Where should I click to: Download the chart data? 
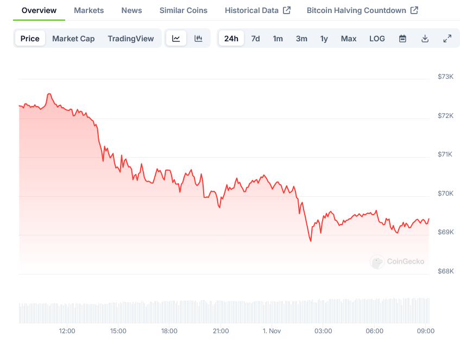pos(425,39)
